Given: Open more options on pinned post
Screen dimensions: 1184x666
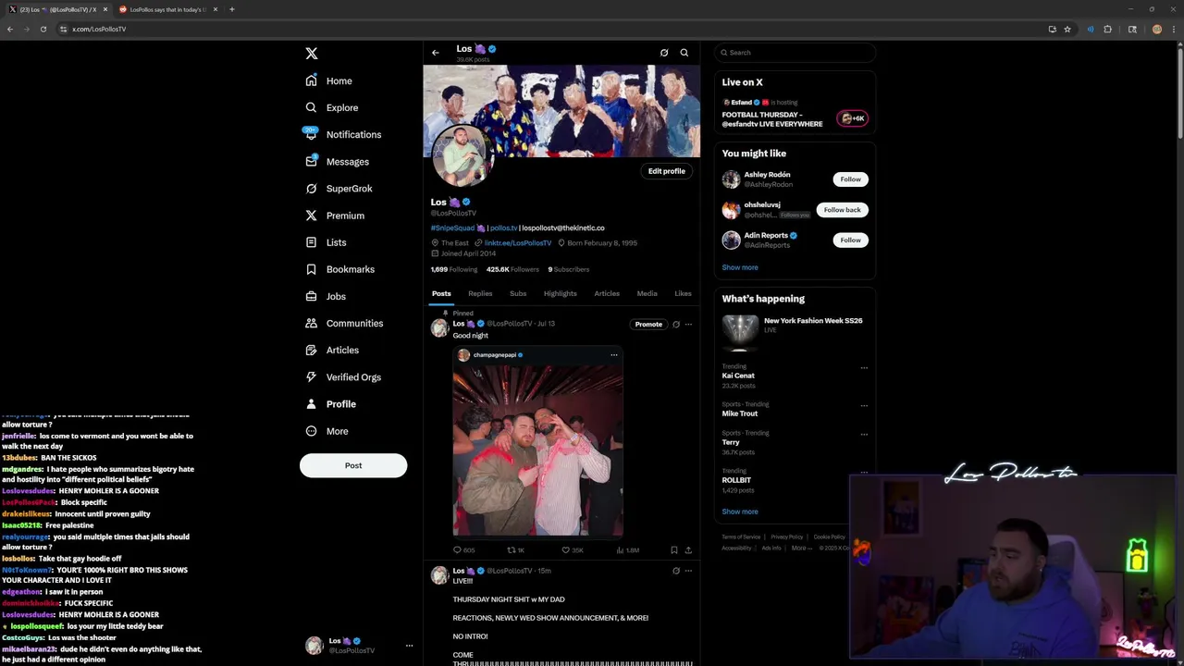Looking at the screenshot, I should coord(688,324).
